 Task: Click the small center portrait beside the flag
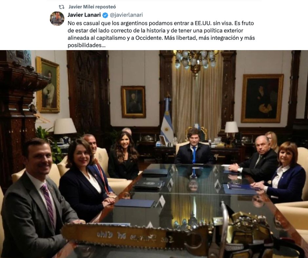click(x=133, y=102)
